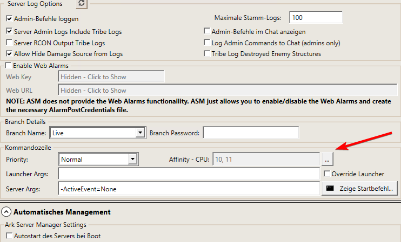This screenshot has height=242, width=401.
Task: Open the Affinity CPU selection ellipsis button
Action: coord(328,160)
